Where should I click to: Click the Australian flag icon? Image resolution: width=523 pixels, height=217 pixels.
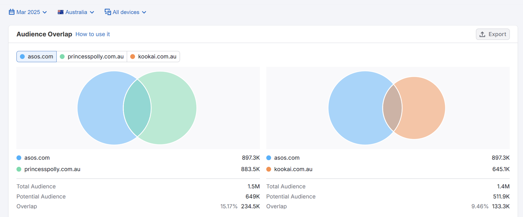pyautogui.click(x=60, y=12)
